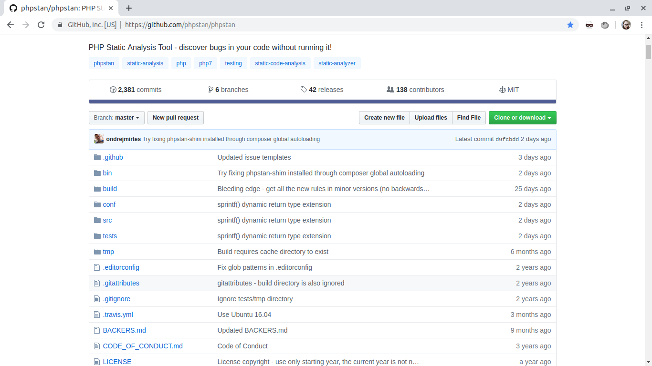
Task: Open the 6 branches tab
Action: pos(228,90)
